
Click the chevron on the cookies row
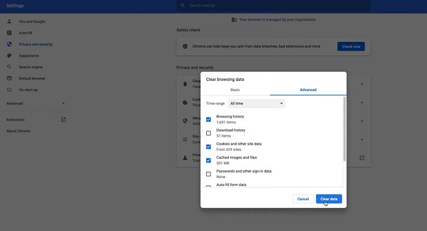tap(362, 102)
